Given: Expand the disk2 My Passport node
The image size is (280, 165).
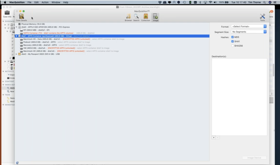Looking at the screenshot, I should 16,54.
